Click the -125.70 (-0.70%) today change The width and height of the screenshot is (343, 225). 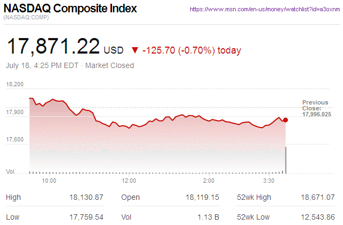coord(191,50)
